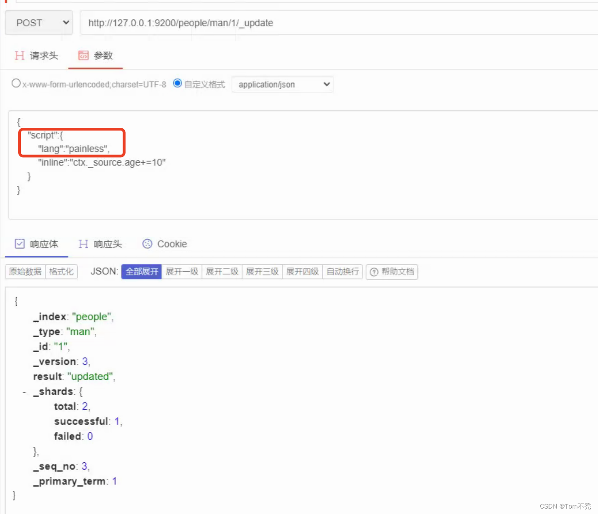Expand JSON to 展开二级
This screenshot has height=514, width=598.
coord(222,272)
